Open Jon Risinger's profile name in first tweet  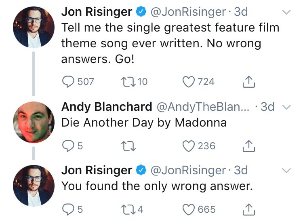[97, 12]
